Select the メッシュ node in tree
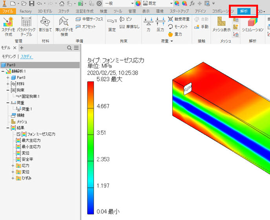 [x=19, y=121]
